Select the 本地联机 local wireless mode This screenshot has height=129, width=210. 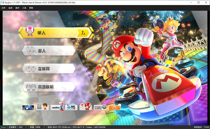[49, 87]
